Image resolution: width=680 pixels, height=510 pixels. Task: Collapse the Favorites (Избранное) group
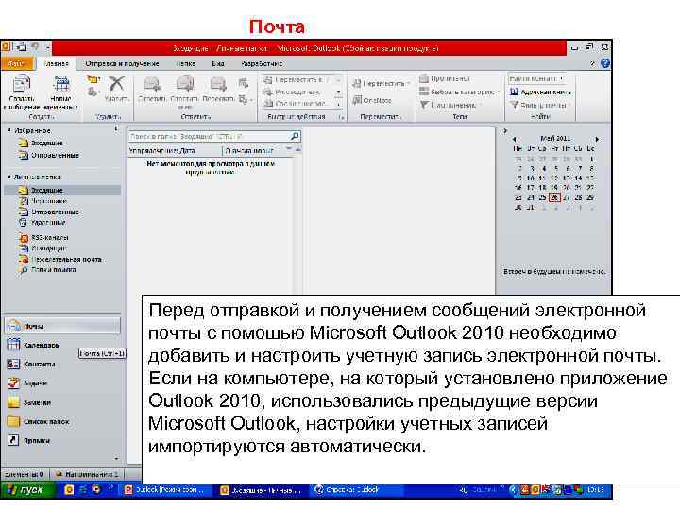click(x=9, y=130)
